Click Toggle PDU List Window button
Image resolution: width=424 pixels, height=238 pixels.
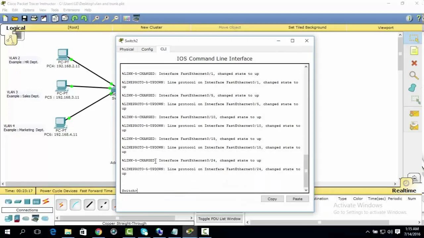[x=219, y=219]
